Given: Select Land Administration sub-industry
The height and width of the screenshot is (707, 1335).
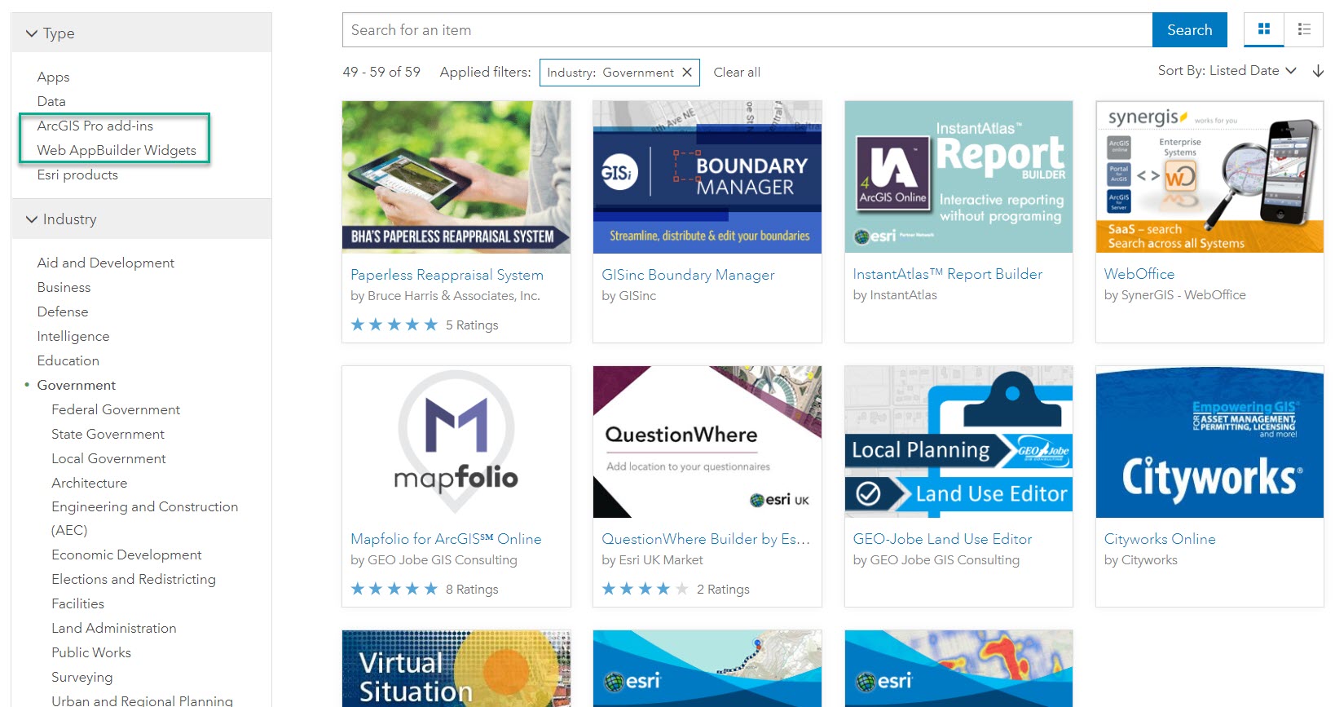Looking at the screenshot, I should pyautogui.click(x=113, y=628).
